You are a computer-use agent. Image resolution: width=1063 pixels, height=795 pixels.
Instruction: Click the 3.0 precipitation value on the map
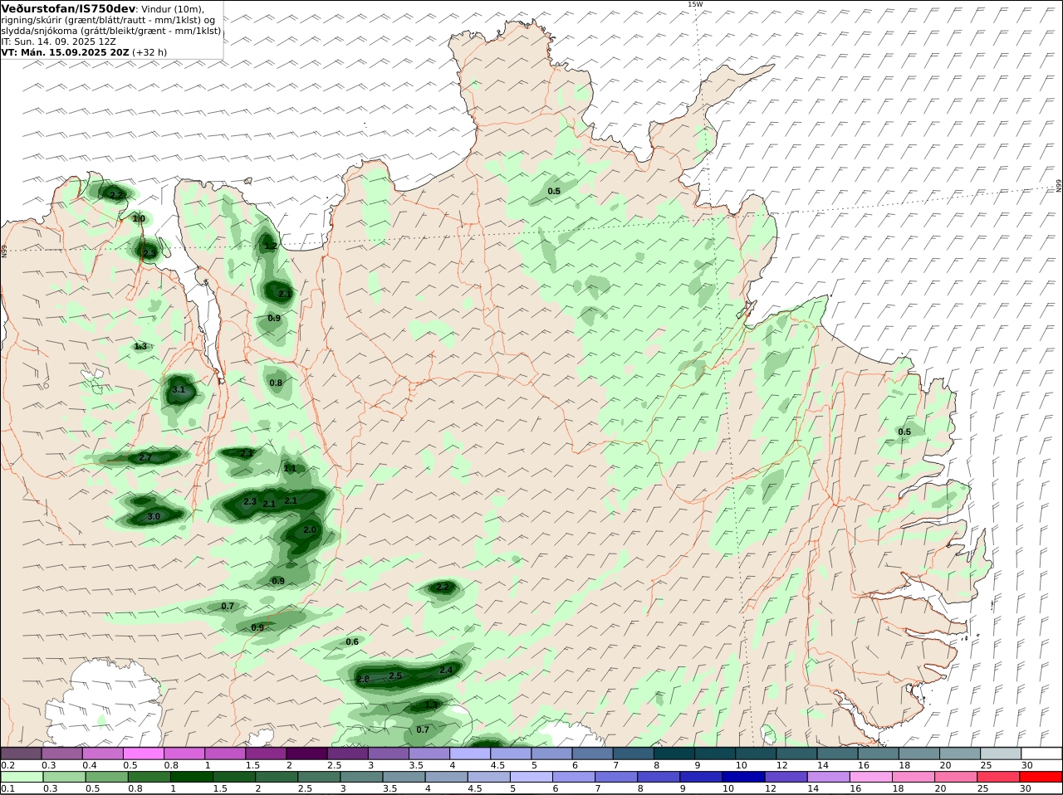coord(154,516)
